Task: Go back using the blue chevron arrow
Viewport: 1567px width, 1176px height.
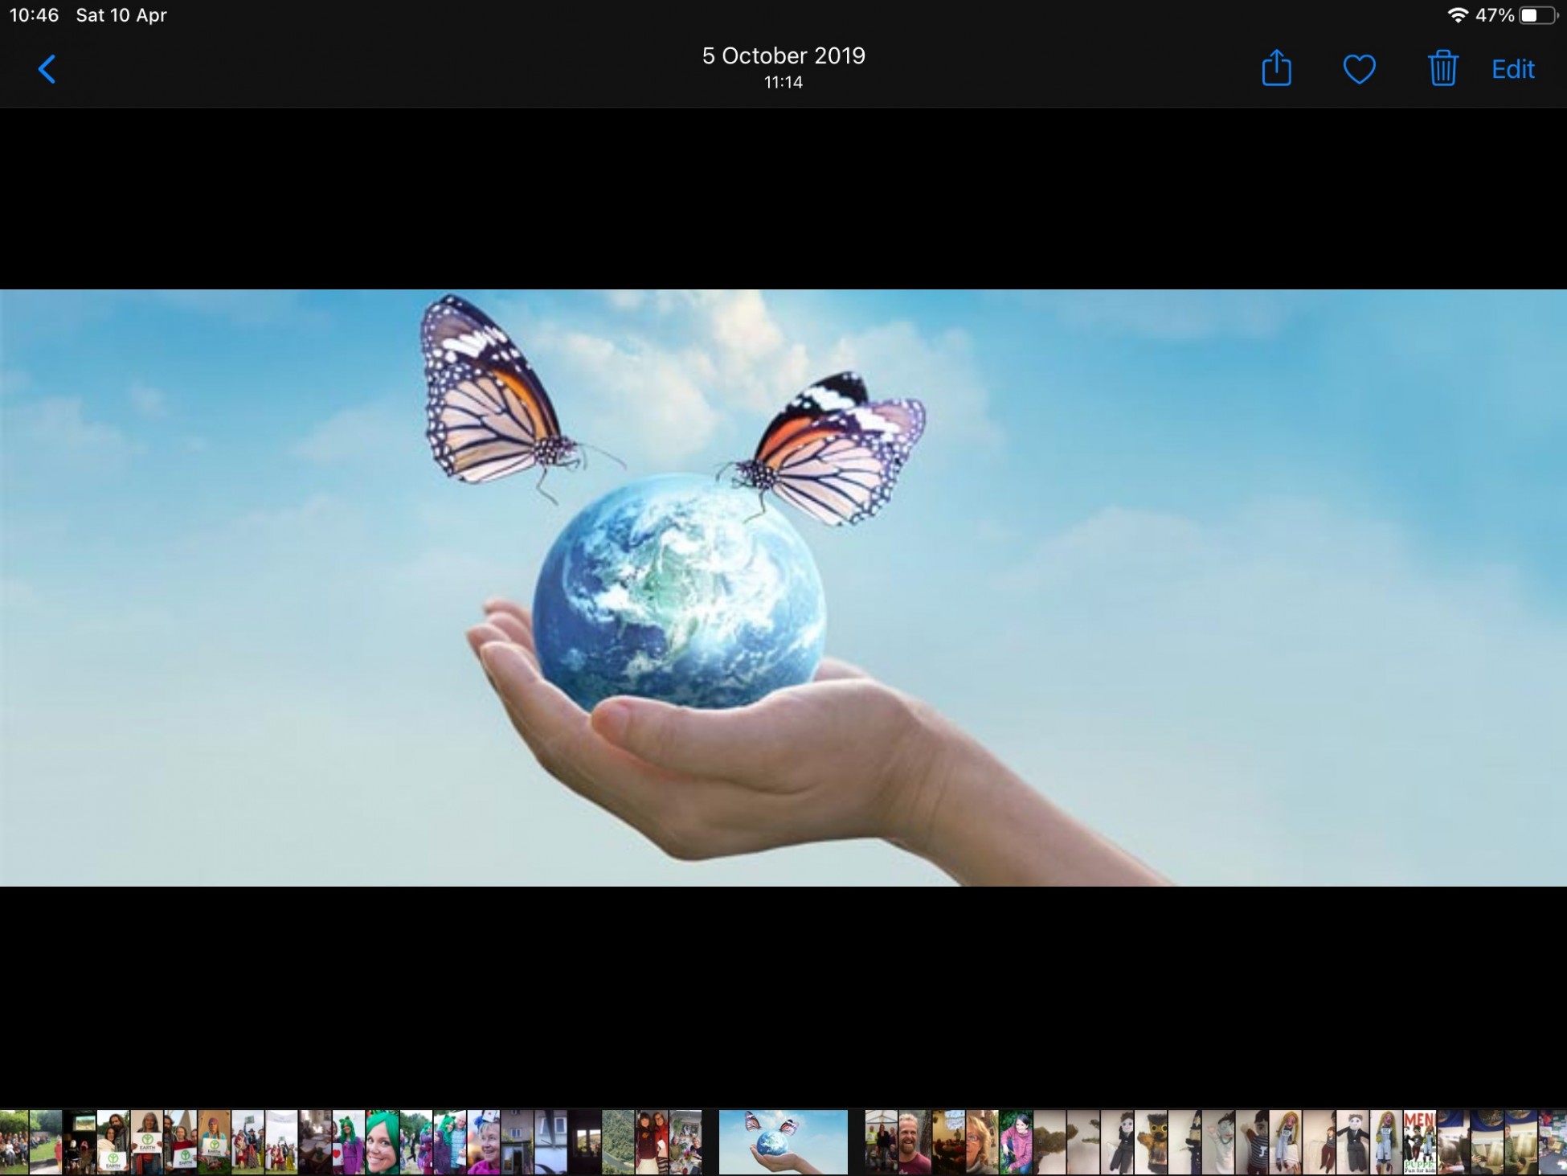Action: 47,69
